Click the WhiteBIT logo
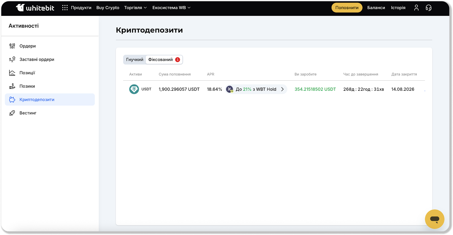The width and height of the screenshot is (453, 235). point(35,8)
